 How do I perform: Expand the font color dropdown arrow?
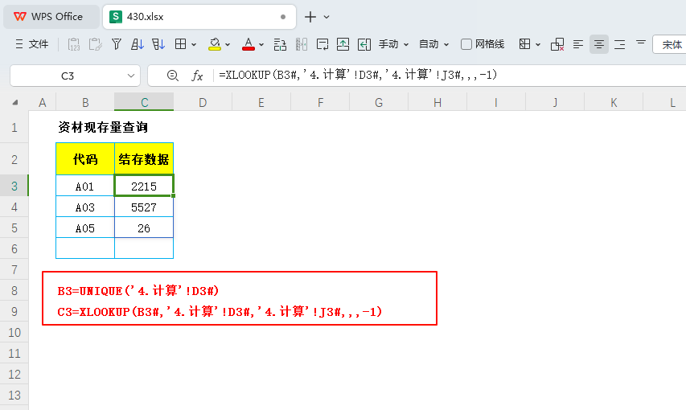[x=261, y=45]
